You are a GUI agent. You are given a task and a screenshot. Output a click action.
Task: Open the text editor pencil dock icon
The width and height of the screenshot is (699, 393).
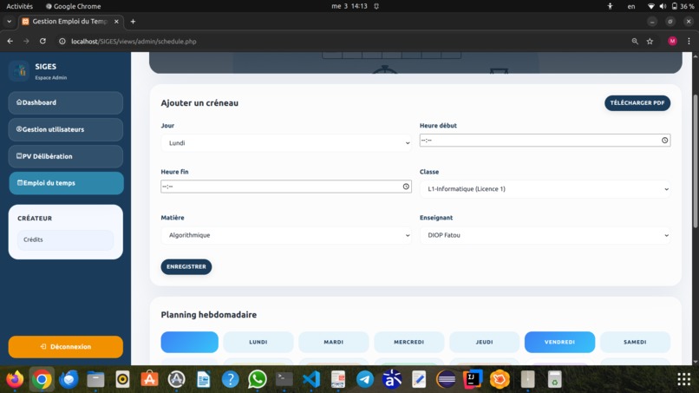click(x=419, y=380)
